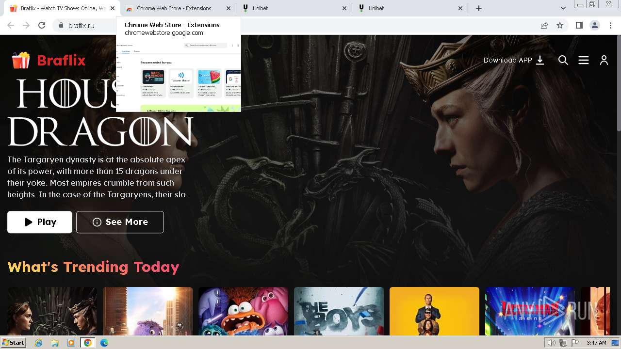Close the first Unibet tab
Viewport: 621px width, 349px height.
click(x=344, y=8)
